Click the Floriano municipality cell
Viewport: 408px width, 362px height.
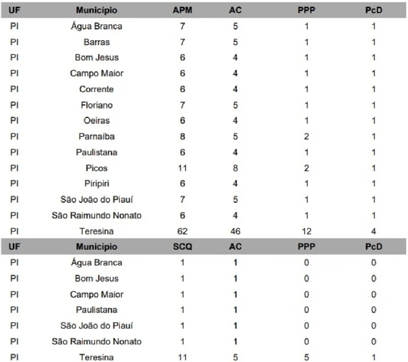pyautogui.click(x=96, y=105)
